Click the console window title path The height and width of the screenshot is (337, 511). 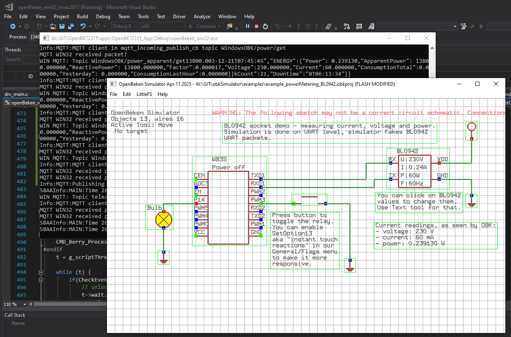coord(135,38)
